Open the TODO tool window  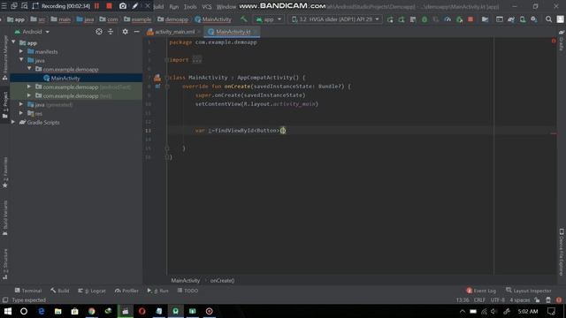click(x=187, y=291)
